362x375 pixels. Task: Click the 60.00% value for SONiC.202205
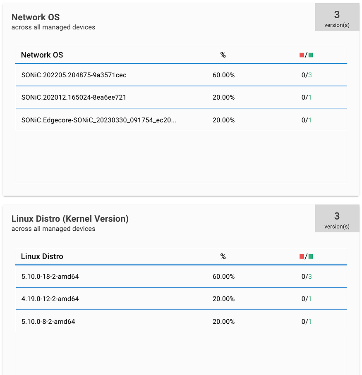tap(223, 75)
